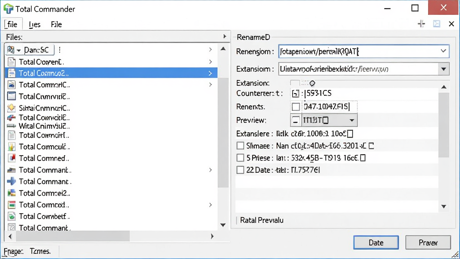Enable the '22 Date' checkbox

pyautogui.click(x=240, y=170)
